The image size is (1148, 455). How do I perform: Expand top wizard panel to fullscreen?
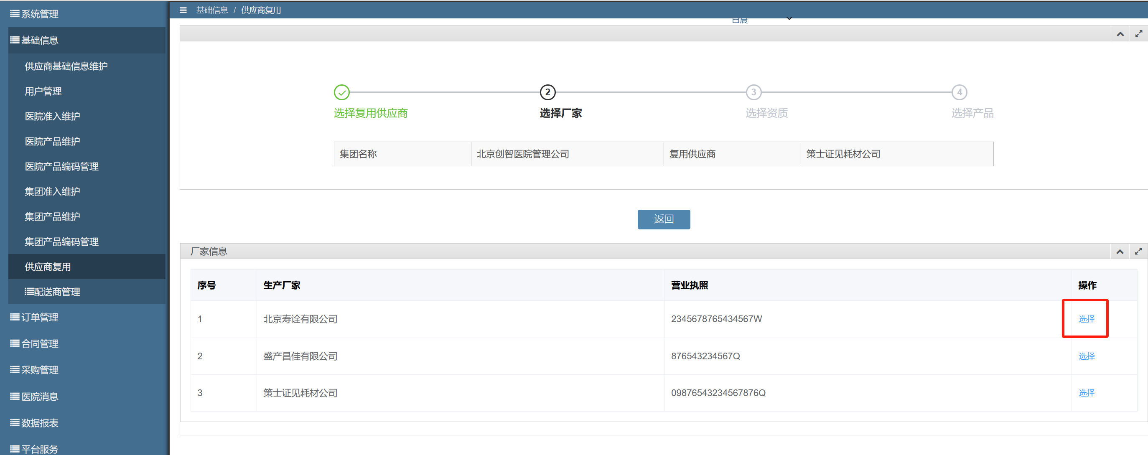[1139, 34]
